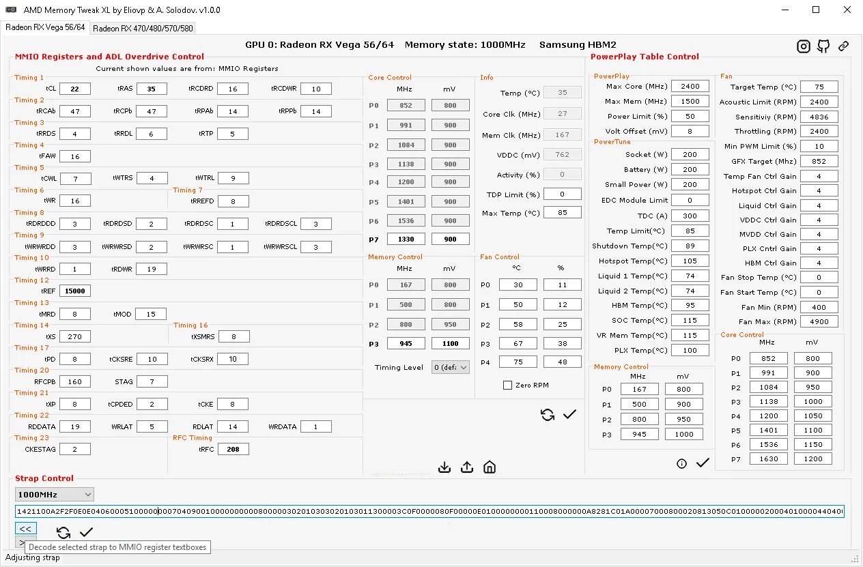Image resolution: width=863 pixels, height=567 pixels.
Task: Click Fan Control P0 temperature field 30
Action: pos(518,285)
